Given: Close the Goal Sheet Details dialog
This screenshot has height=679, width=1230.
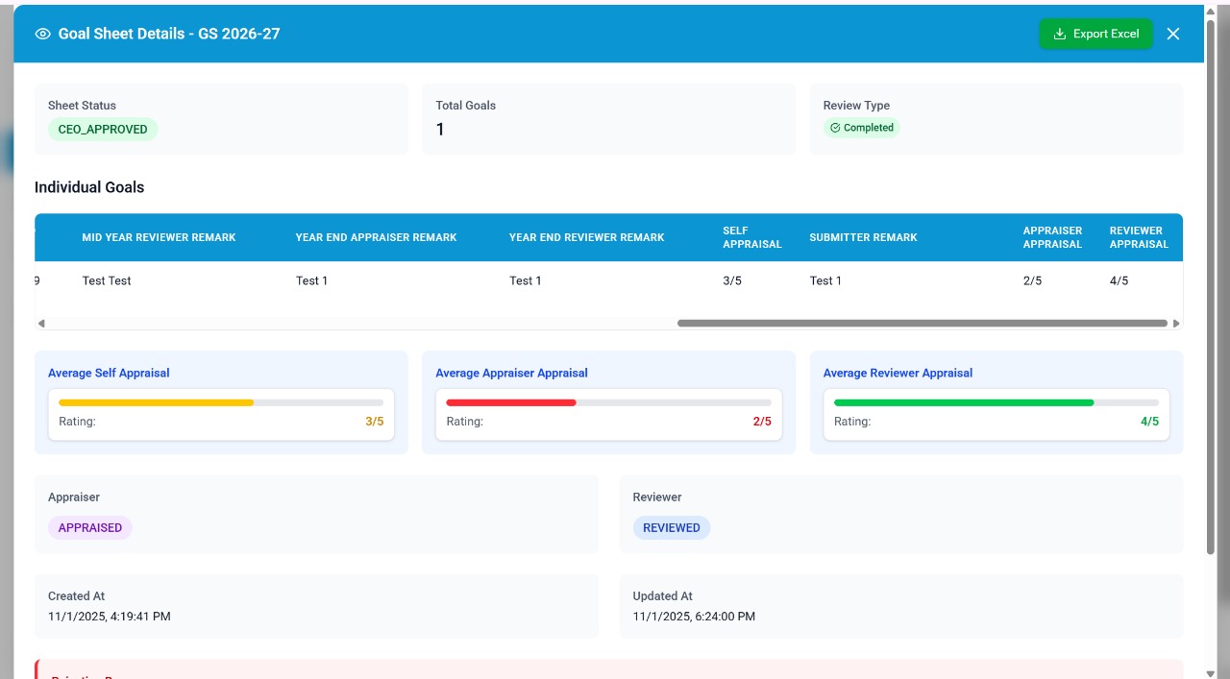Looking at the screenshot, I should 1172,34.
